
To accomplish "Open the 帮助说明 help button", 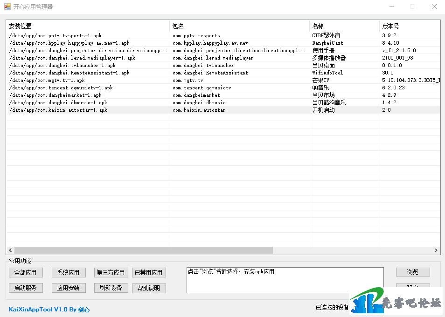I will (149, 288).
